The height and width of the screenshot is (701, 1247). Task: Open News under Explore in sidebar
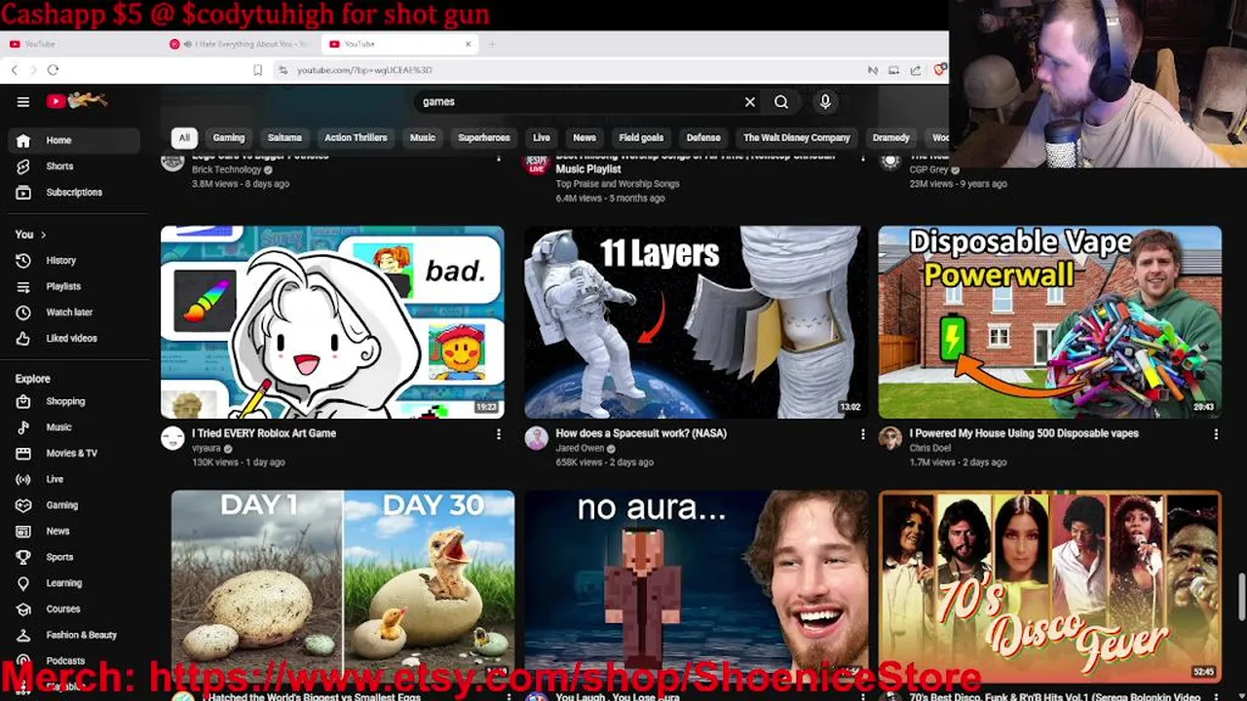pos(74,532)
